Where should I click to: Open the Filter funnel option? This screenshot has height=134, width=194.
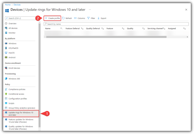tap(91, 18)
